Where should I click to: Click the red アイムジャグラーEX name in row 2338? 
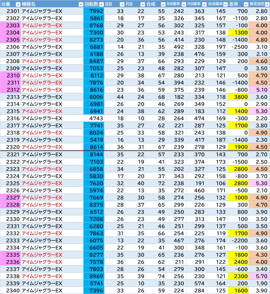pyautogui.click(x=42, y=276)
